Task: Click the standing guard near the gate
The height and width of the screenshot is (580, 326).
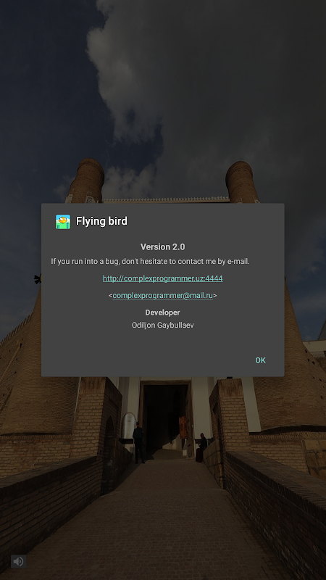Action: [138, 443]
